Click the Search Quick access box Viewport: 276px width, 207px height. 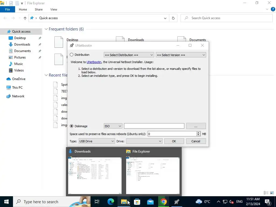pyautogui.click(x=226, y=18)
